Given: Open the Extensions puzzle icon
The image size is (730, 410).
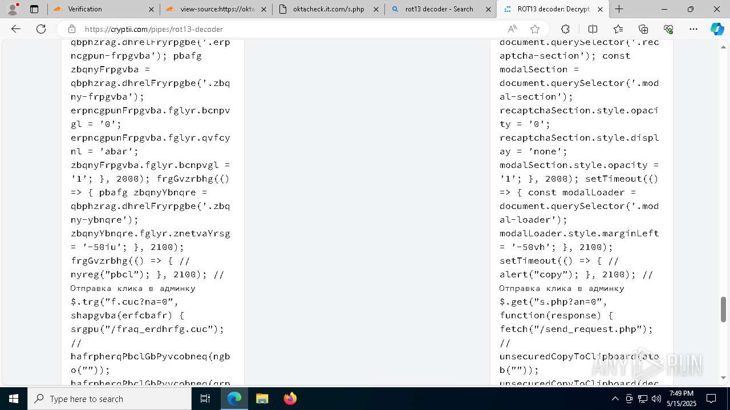Looking at the screenshot, I should (565, 29).
